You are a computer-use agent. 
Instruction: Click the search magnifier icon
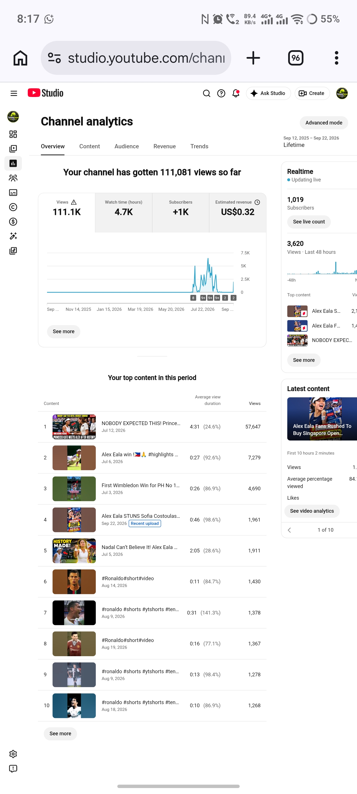pyautogui.click(x=207, y=93)
